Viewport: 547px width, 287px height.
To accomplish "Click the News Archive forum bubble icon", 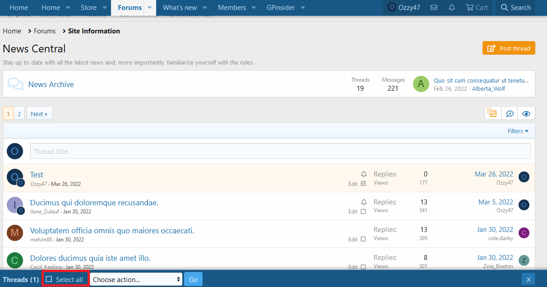I will coord(16,84).
